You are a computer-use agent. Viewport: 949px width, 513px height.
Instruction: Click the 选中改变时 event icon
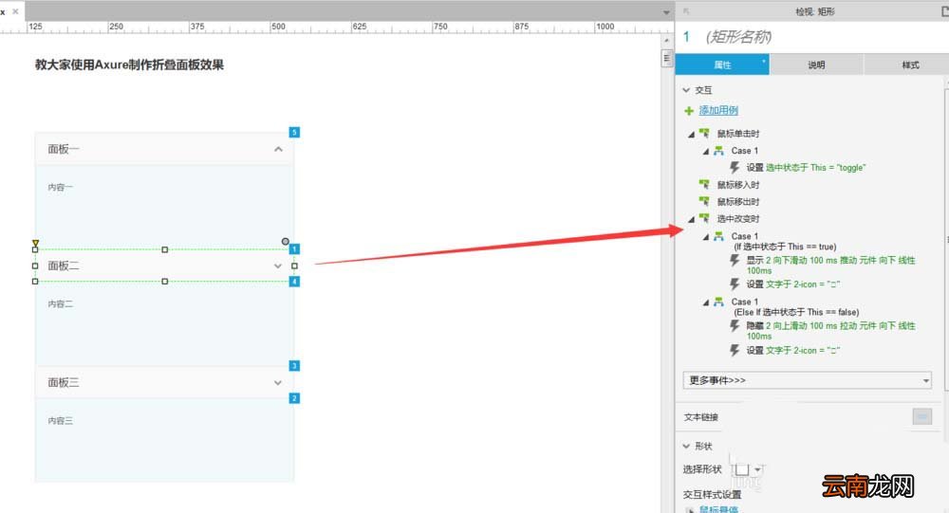(x=704, y=218)
